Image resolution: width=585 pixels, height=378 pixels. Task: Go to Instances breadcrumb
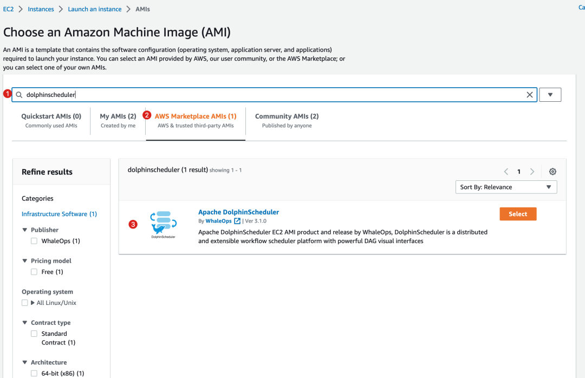41,9
